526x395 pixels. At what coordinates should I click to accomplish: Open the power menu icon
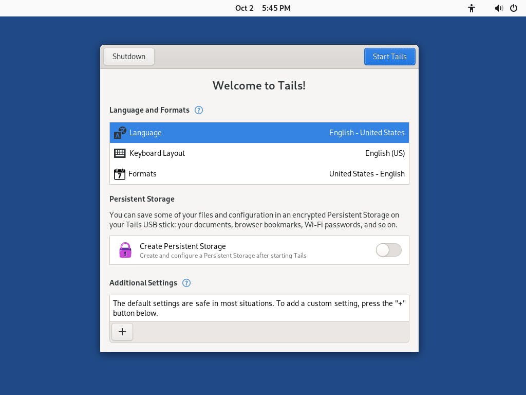(x=514, y=8)
